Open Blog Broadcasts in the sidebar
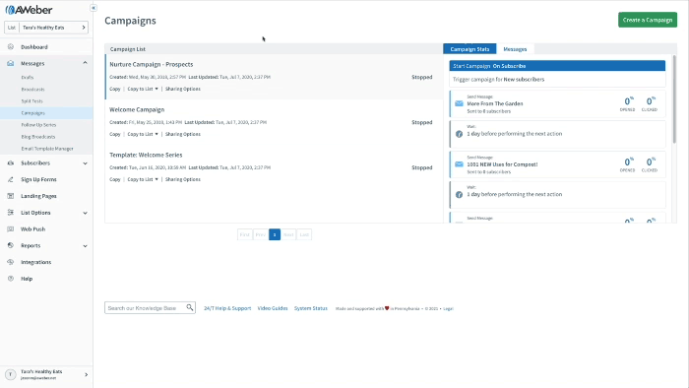The image size is (689, 388). point(38,137)
